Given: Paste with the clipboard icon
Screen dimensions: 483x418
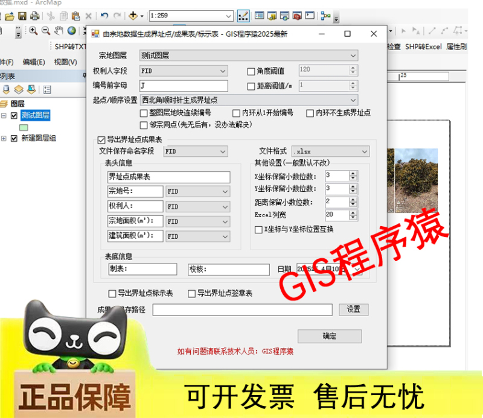Looking at the screenshot, I should (76, 16).
